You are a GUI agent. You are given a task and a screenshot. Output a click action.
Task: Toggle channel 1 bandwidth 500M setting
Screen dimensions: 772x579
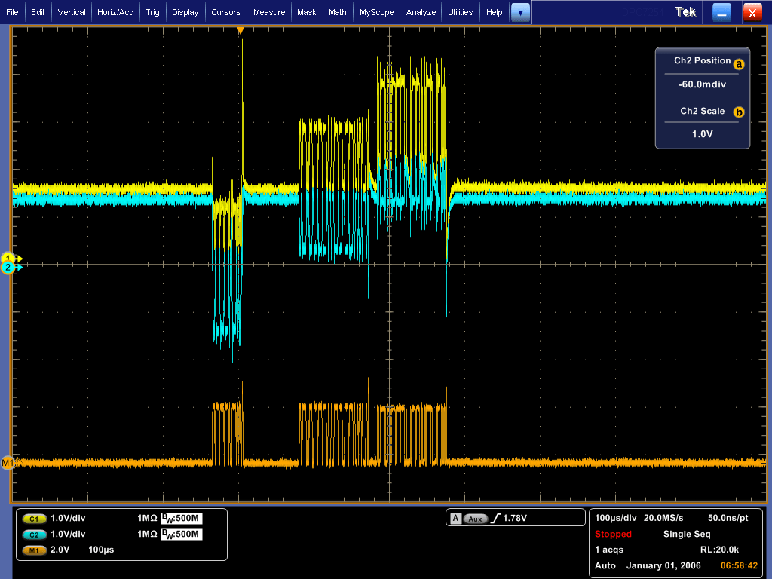point(182,519)
